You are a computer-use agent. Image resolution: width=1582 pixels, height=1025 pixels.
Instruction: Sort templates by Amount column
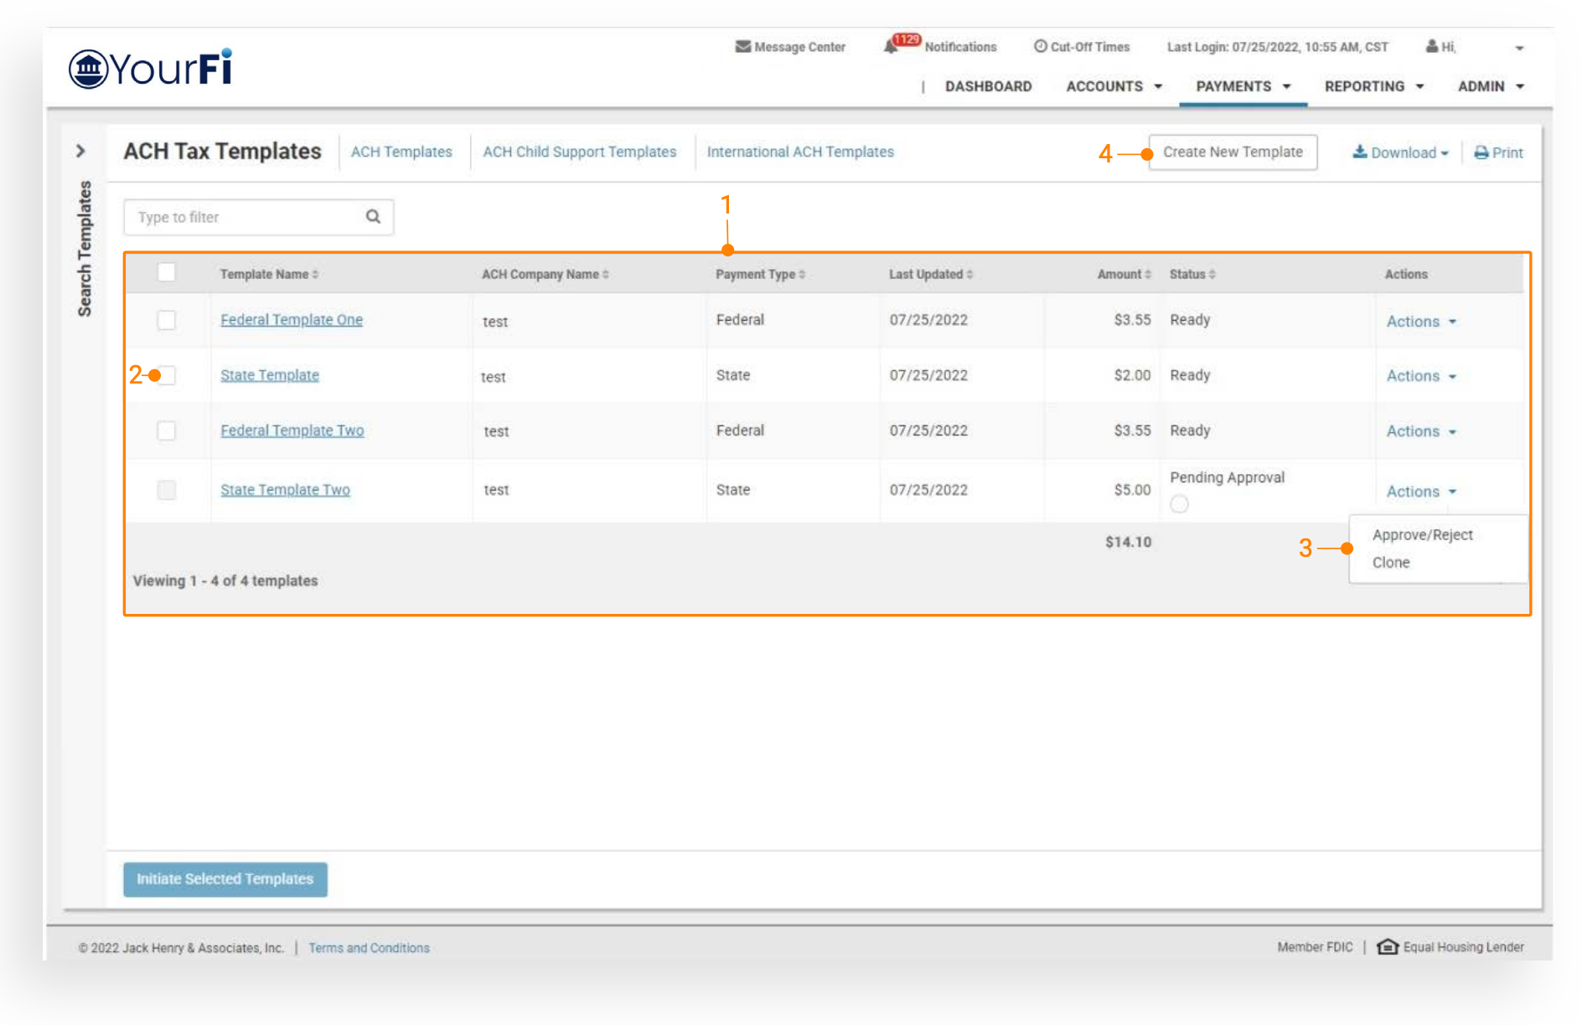click(1148, 275)
